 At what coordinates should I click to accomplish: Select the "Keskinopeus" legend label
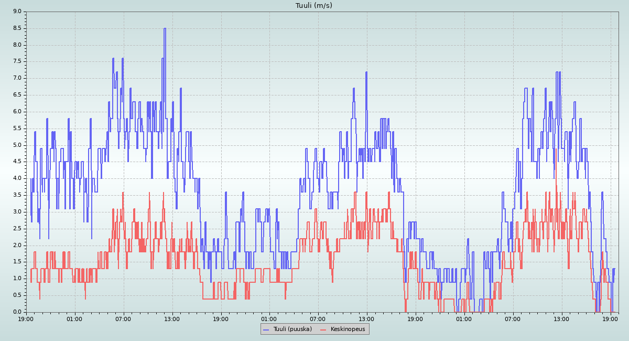348,329
